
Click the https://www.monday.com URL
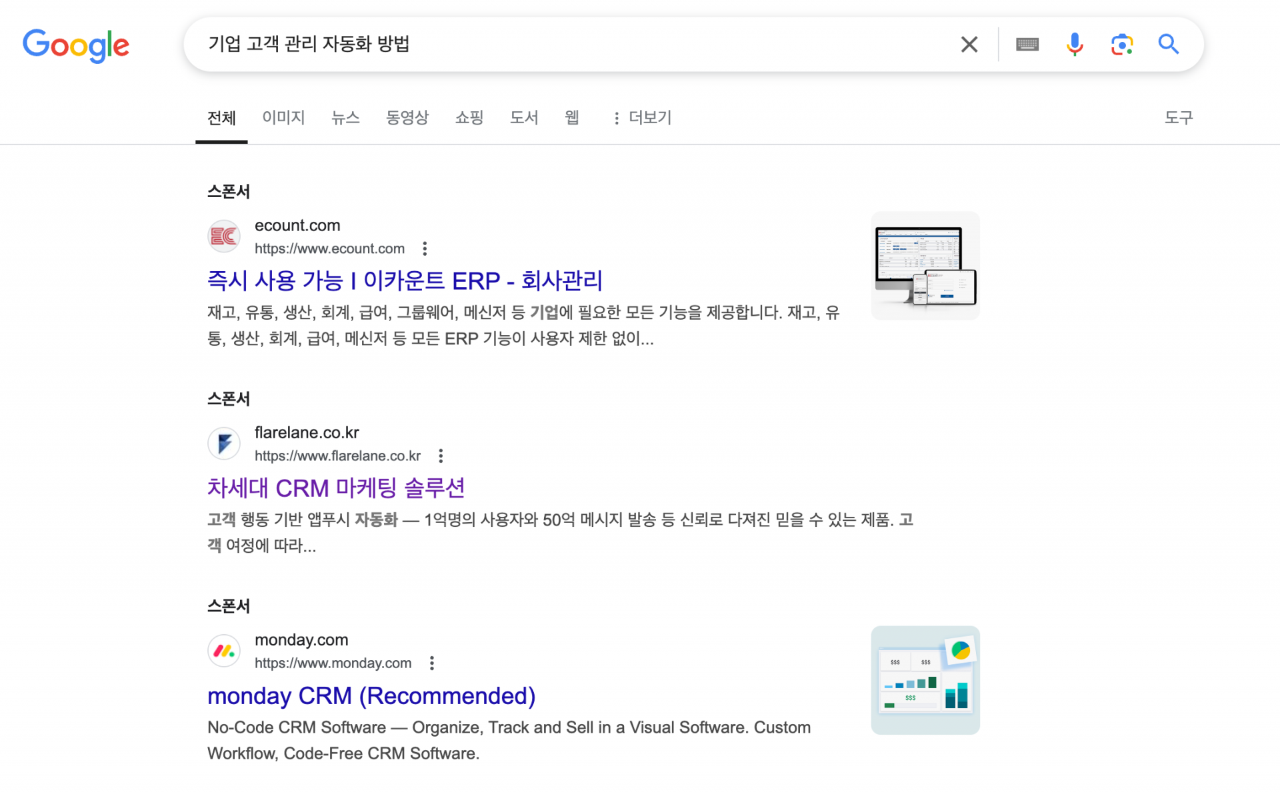[x=333, y=663]
